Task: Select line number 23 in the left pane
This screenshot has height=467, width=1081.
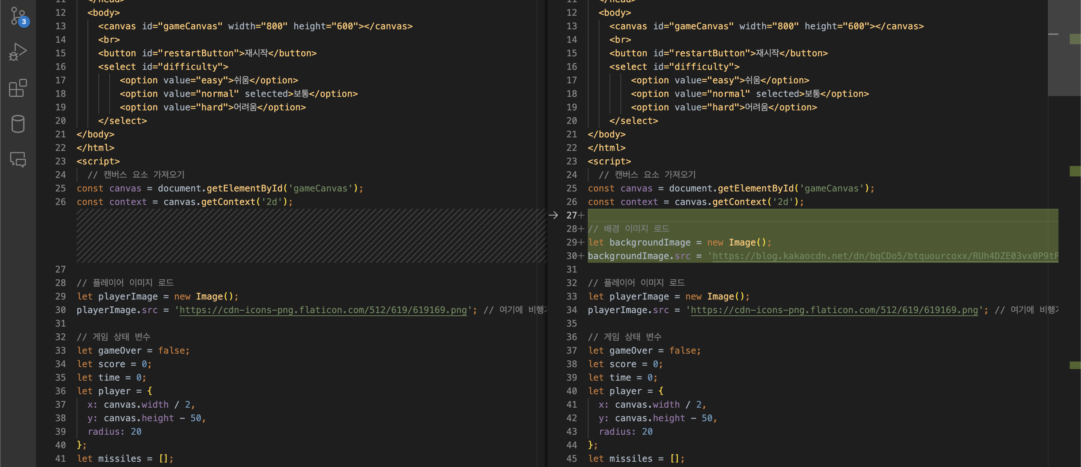Action: pyautogui.click(x=60, y=161)
